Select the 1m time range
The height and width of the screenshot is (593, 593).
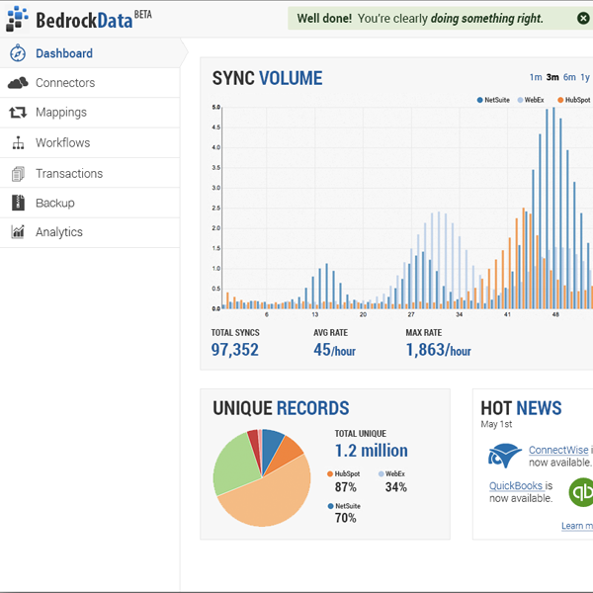(536, 77)
